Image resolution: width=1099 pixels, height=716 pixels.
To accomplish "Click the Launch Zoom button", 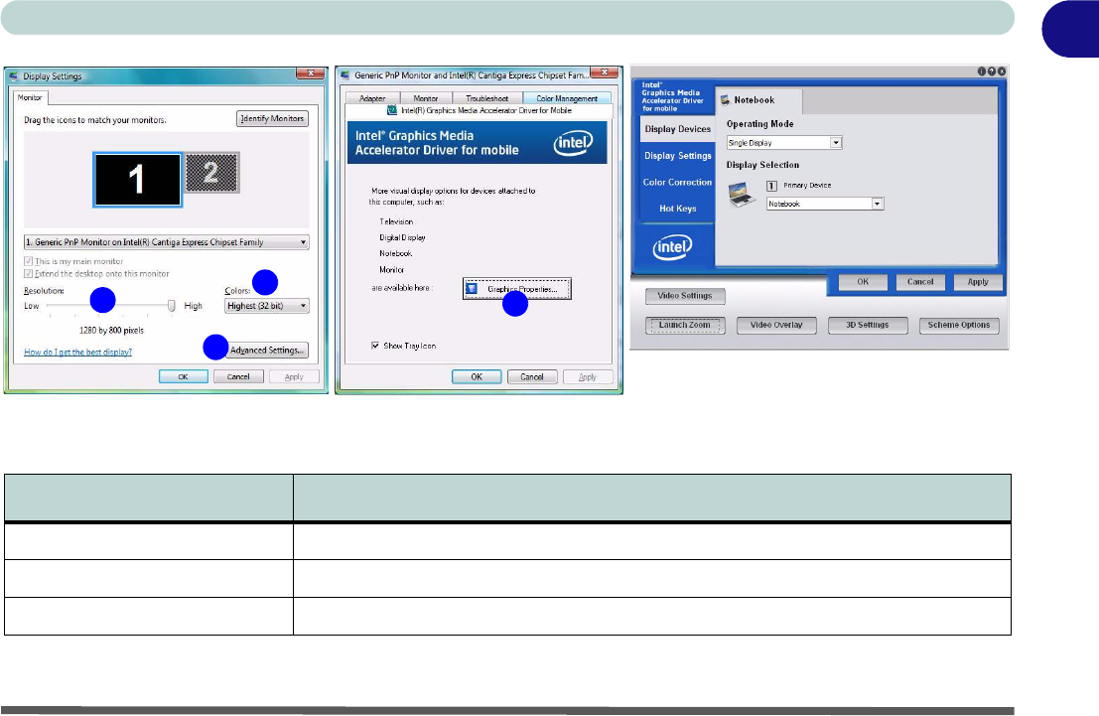I will (685, 326).
